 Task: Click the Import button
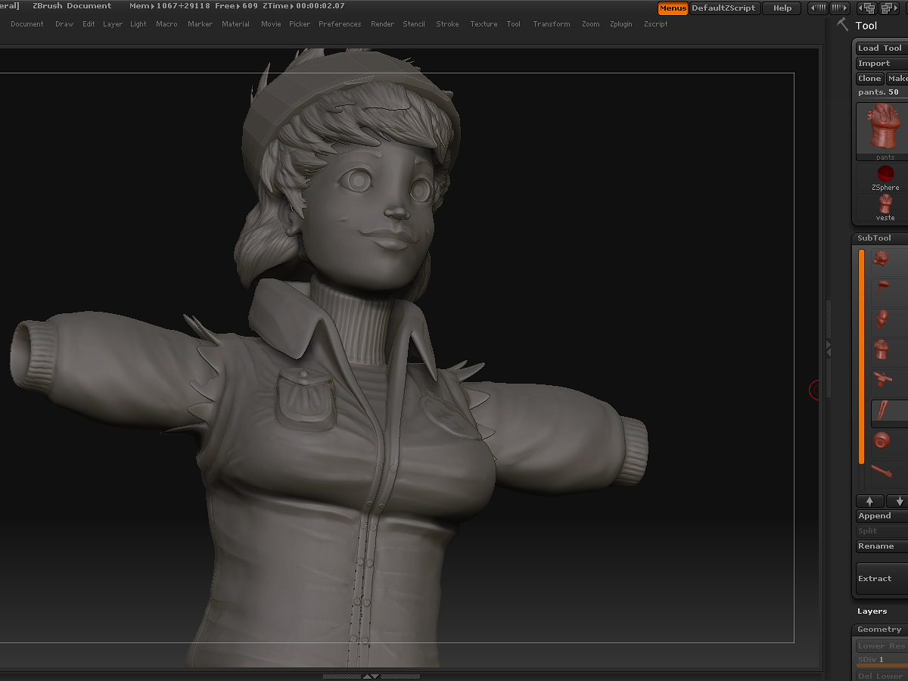[882, 64]
